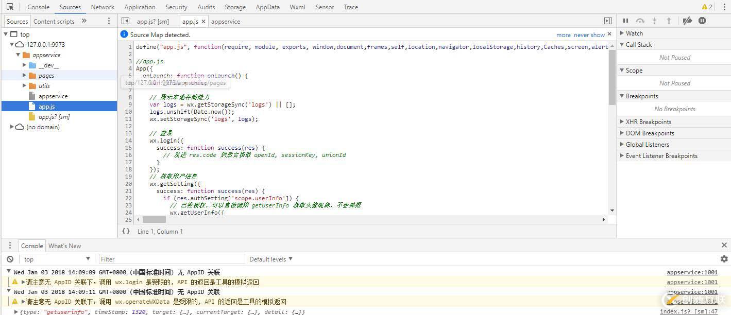Clear the console log
This screenshot has height=315, width=731.
[10, 259]
